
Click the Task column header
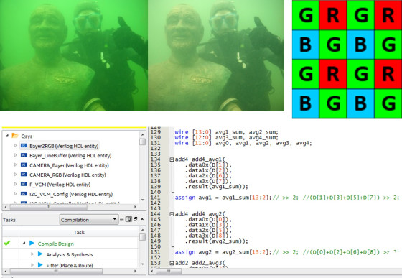tap(79, 232)
